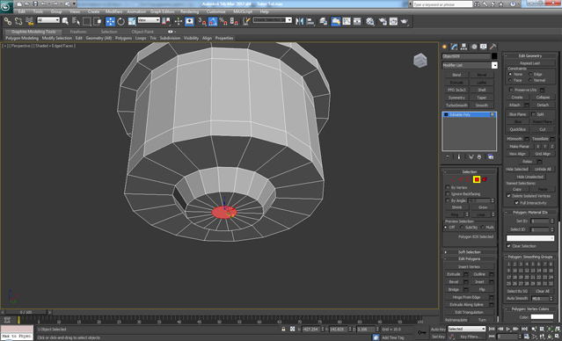Click the time slider 0 / 100
This screenshot has height=341, width=562.
pyautogui.click(x=26, y=312)
